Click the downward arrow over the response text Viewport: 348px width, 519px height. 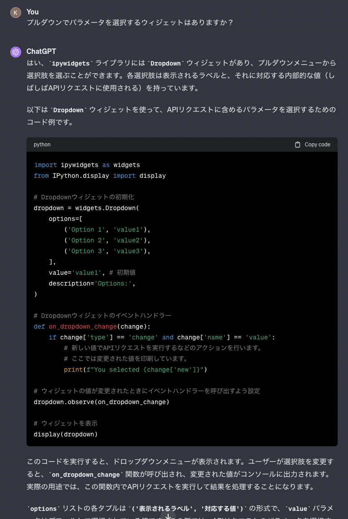pyautogui.click(x=169, y=516)
